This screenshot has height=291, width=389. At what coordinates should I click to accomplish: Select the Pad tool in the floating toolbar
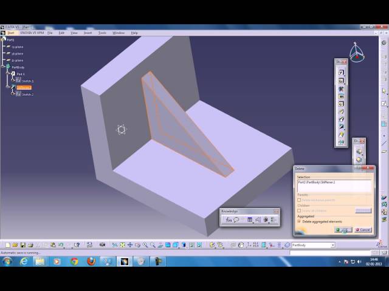pyautogui.click(x=341, y=72)
